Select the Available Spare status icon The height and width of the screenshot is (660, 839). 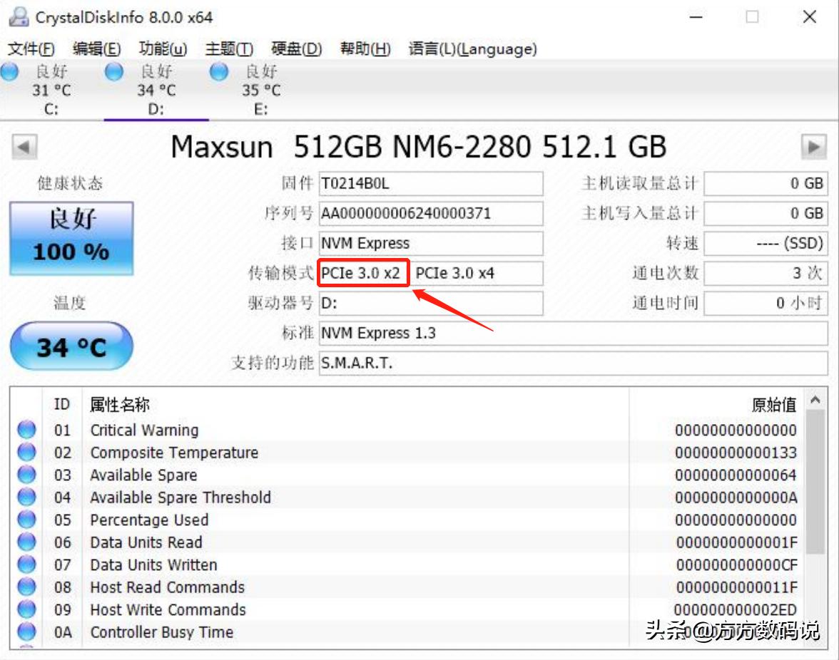[26, 475]
